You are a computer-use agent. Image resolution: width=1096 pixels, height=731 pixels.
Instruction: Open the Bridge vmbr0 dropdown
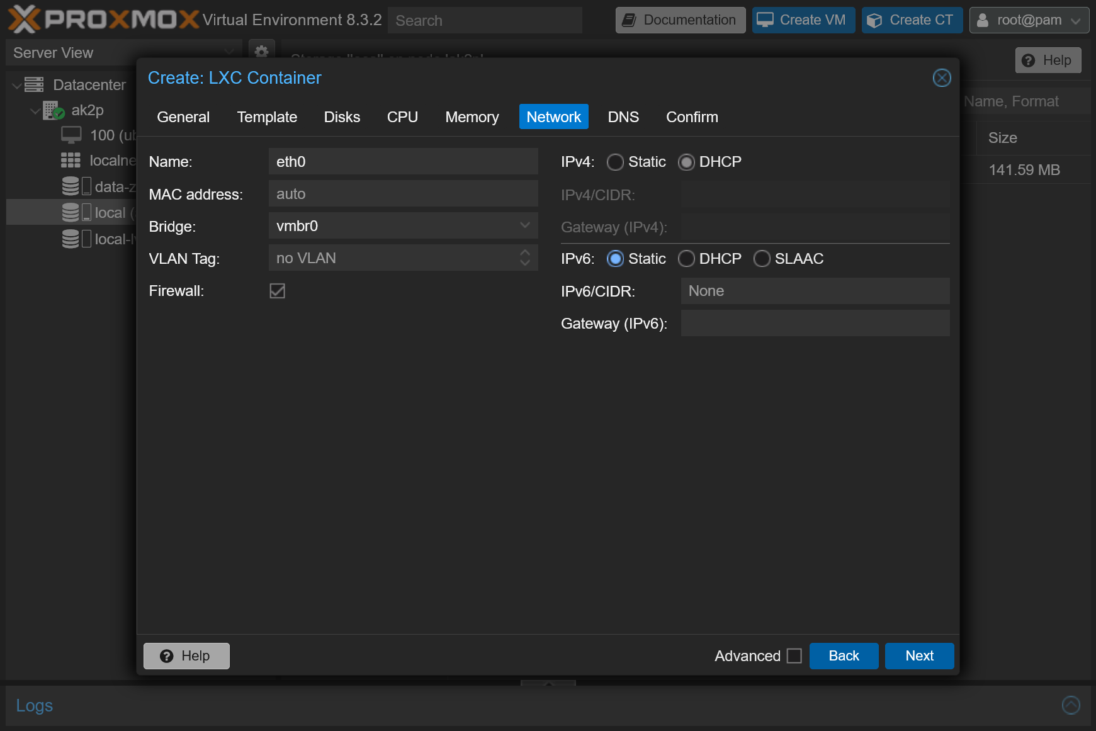pyautogui.click(x=524, y=225)
